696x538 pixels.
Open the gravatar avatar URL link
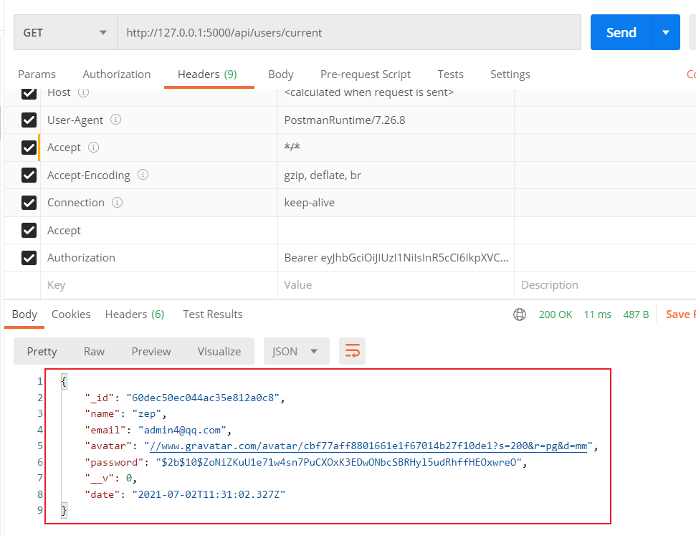368,446
